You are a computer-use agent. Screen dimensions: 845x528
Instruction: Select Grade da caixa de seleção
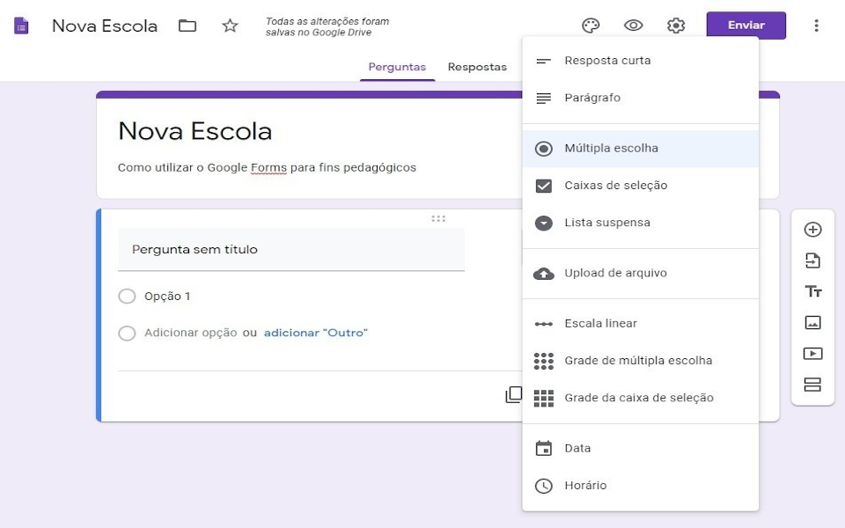click(640, 398)
